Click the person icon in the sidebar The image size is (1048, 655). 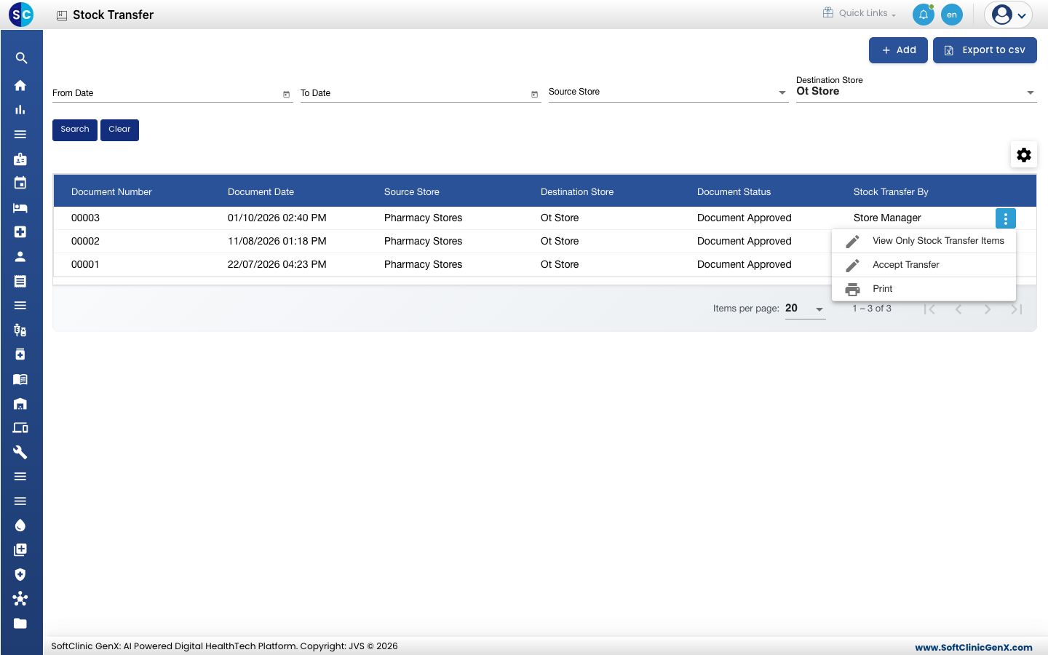[20, 256]
